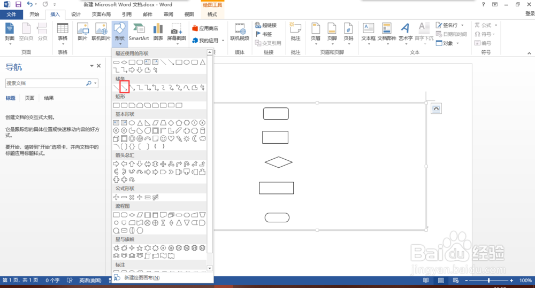Open 应用商店 app store
This screenshot has height=288, width=535.
click(x=205, y=28)
